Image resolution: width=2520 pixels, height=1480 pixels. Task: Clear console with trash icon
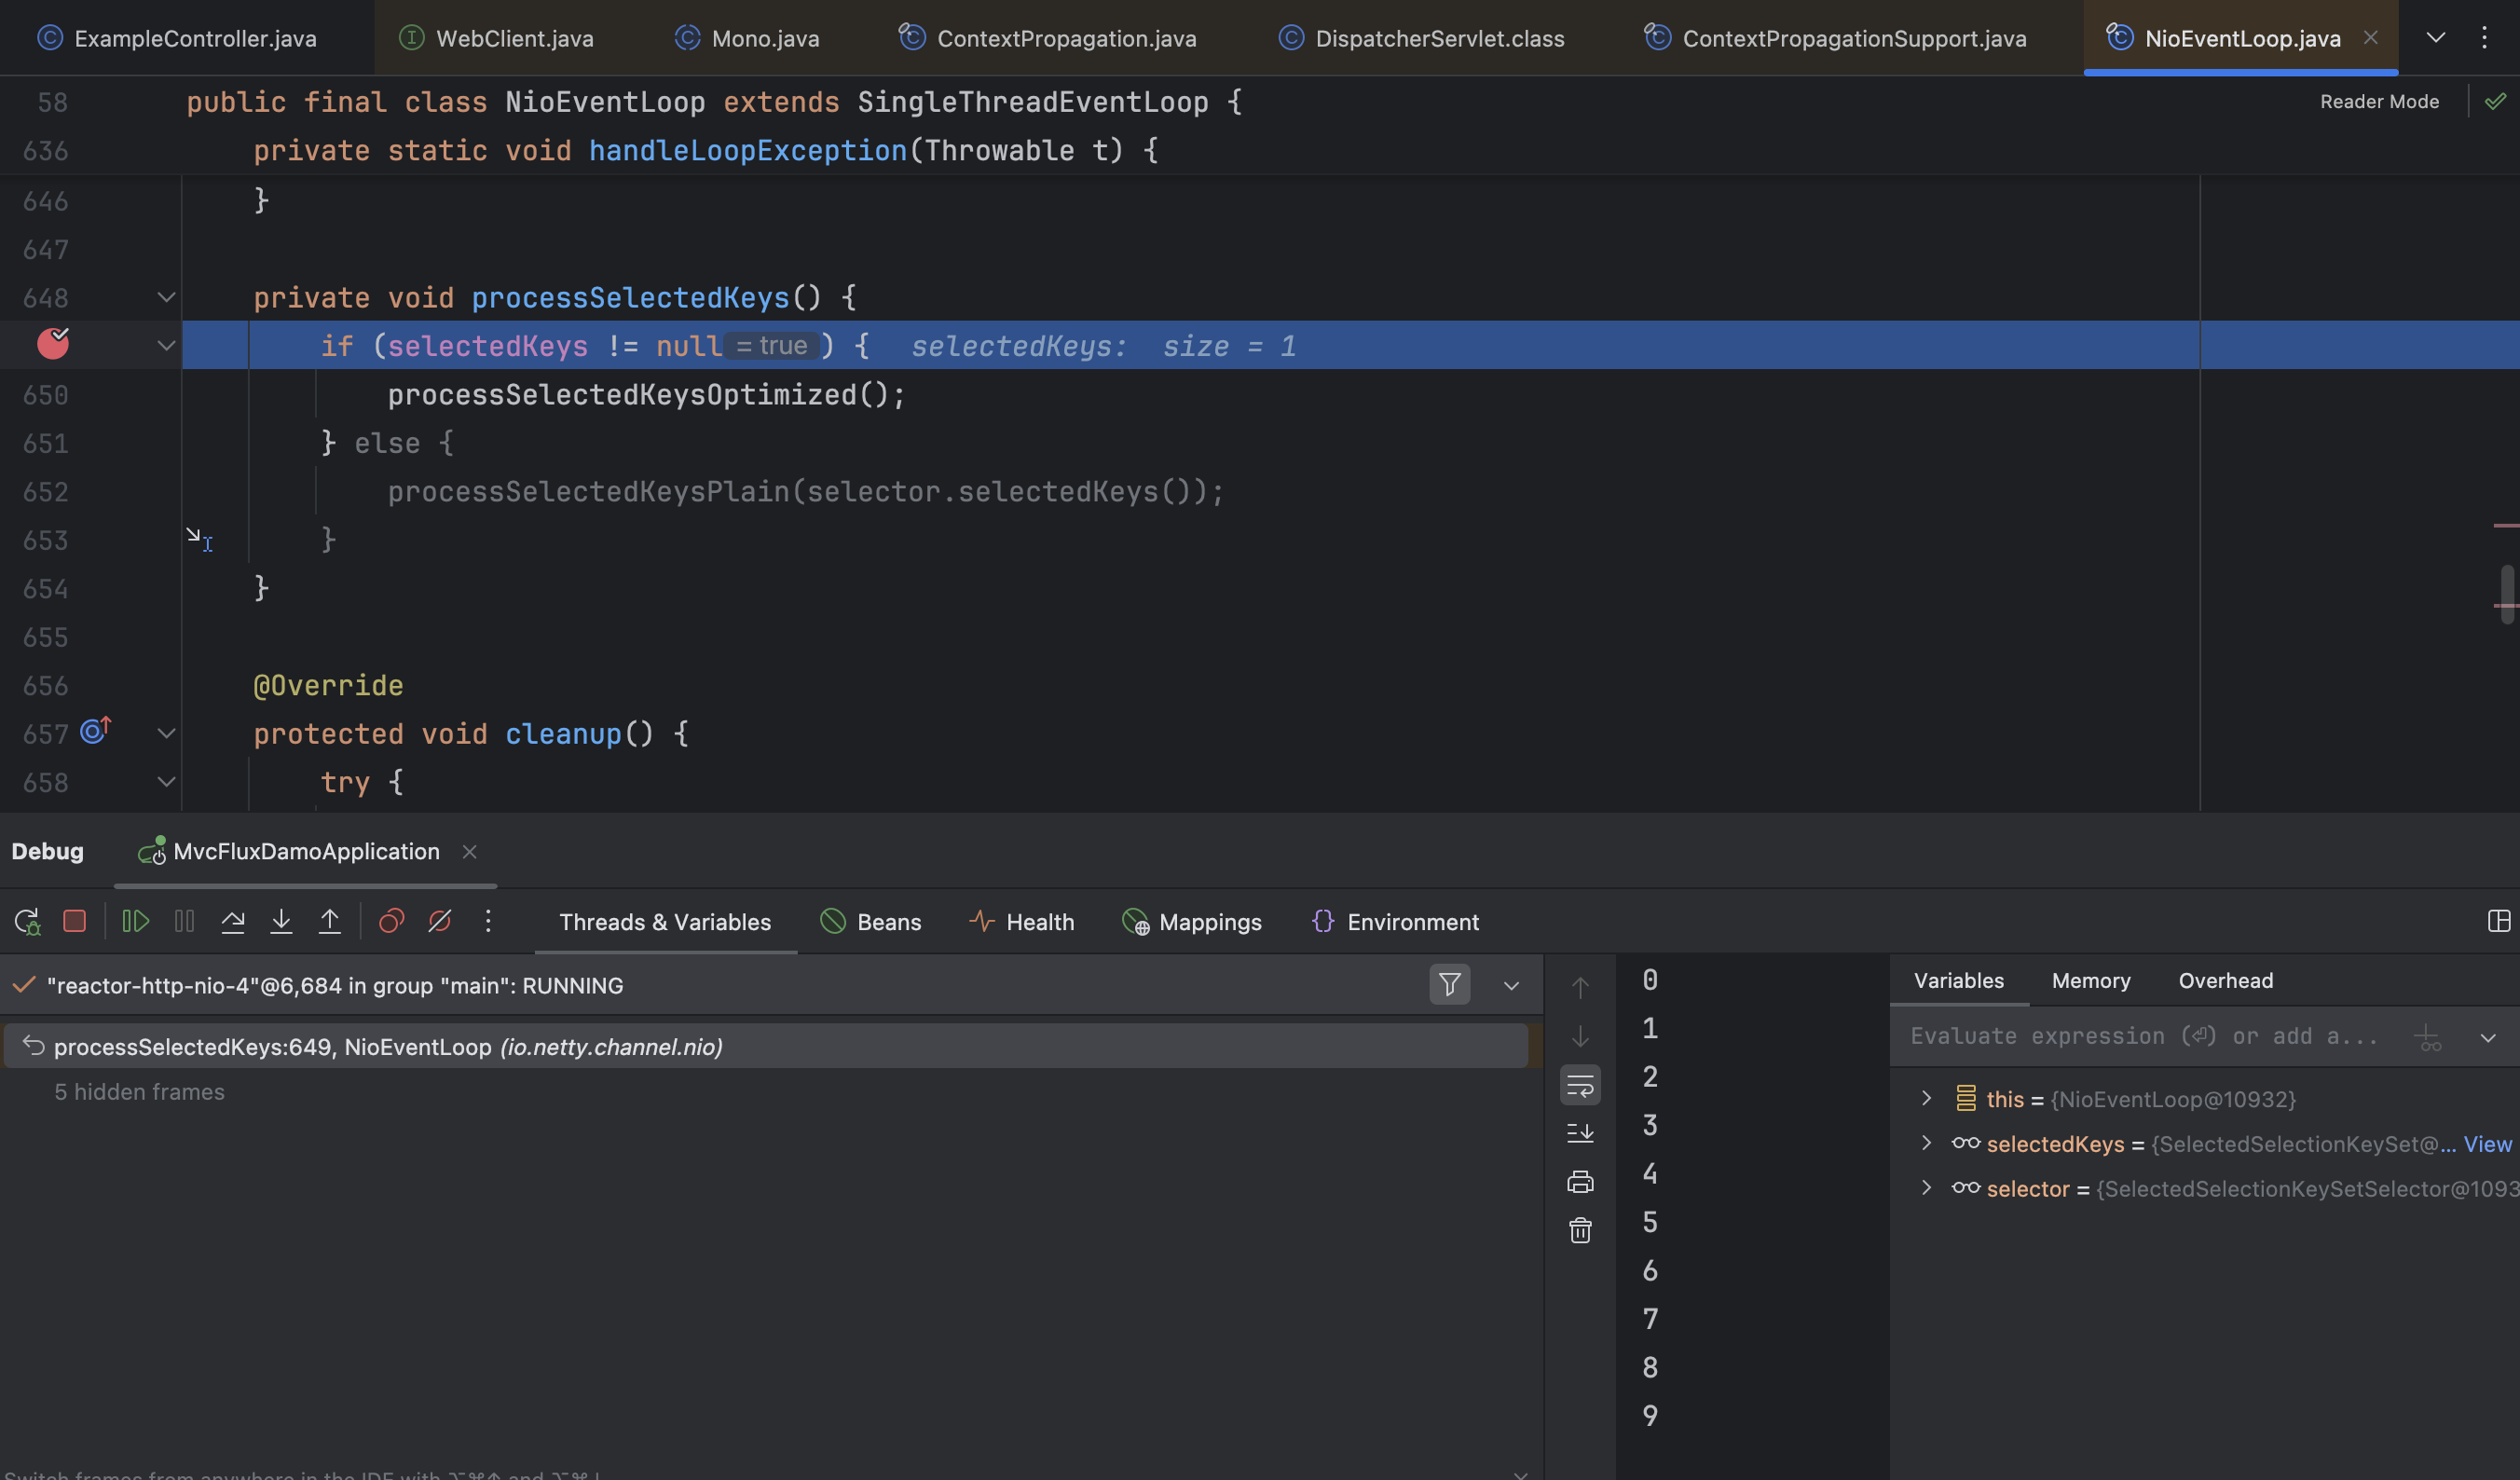(x=1580, y=1230)
